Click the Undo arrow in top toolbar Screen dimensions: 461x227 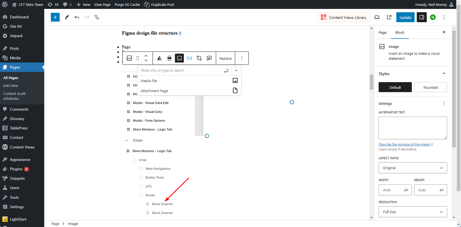(x=77, y=17)
